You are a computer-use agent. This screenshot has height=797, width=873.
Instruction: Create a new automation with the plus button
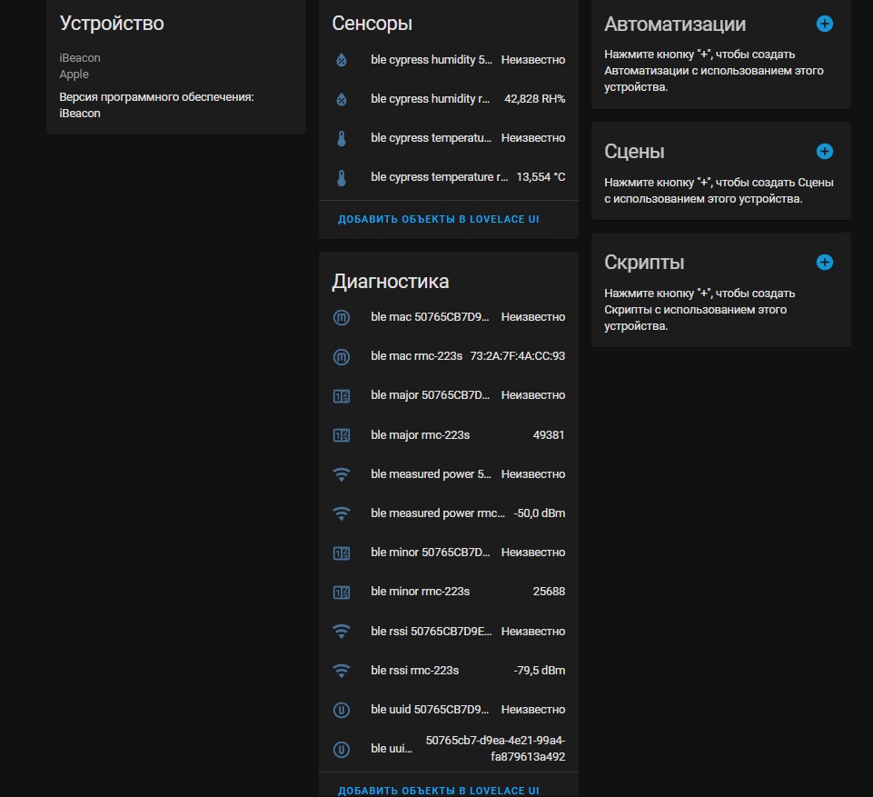point(824,25)
